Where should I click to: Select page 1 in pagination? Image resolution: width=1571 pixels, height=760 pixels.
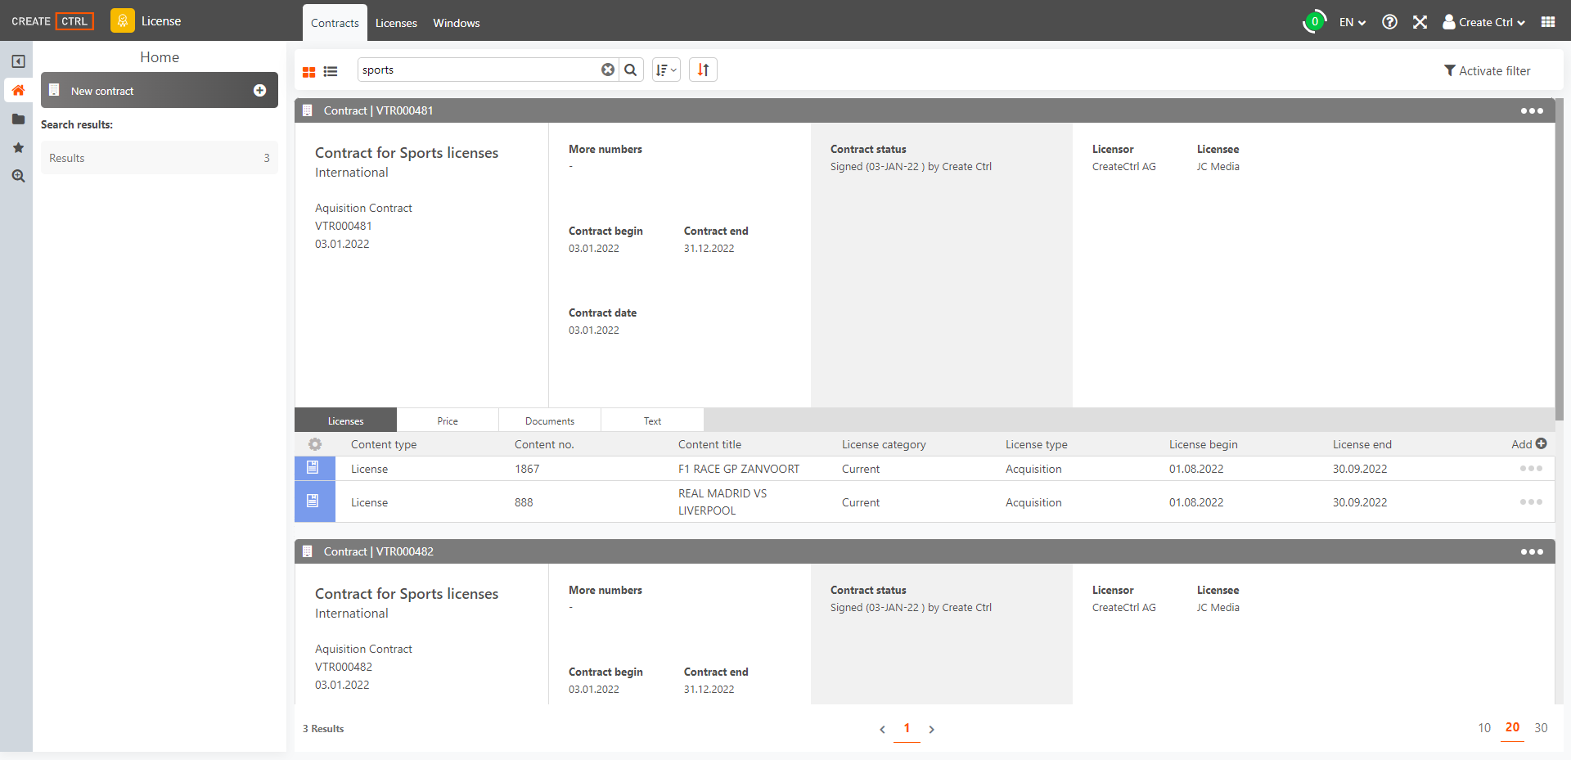[x=907, y=728]
